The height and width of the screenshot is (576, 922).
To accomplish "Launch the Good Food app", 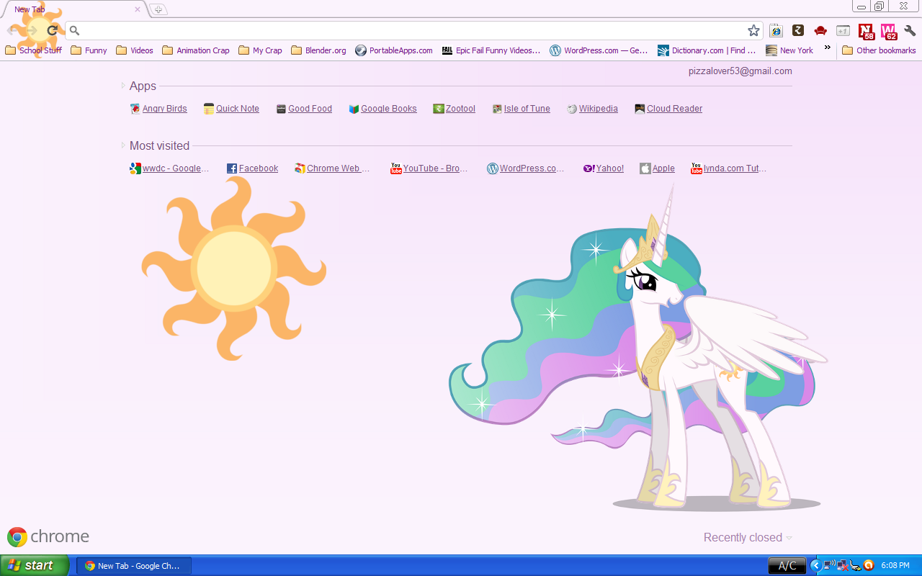I will (x=304, y=109).
